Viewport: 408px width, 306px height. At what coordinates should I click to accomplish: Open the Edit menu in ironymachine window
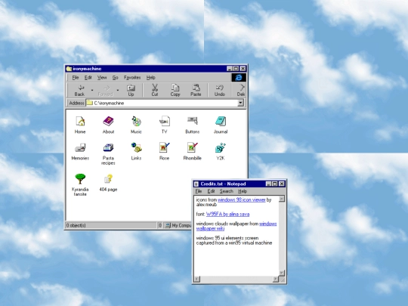point(88,78)
